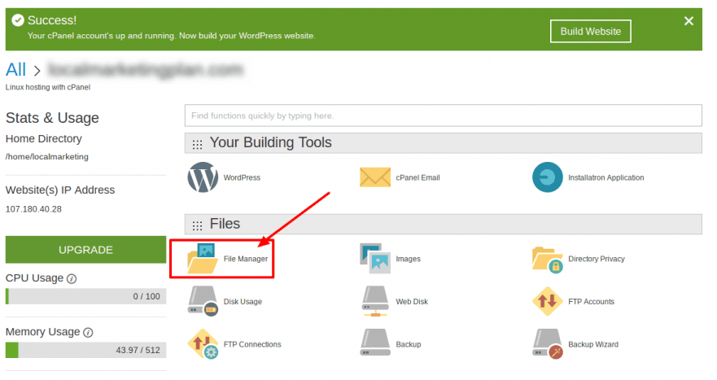Click the Stats & Usage heading
Image resolution: width=717 pixels, height=380 pixels.
pyautogui.click(x=52, y=117)
